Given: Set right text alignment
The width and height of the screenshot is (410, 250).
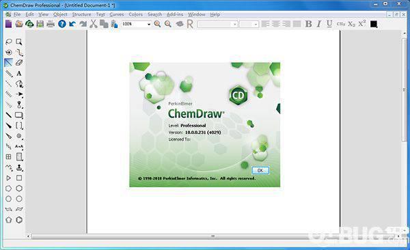Looking at the screenshot, I should [286, 24].
